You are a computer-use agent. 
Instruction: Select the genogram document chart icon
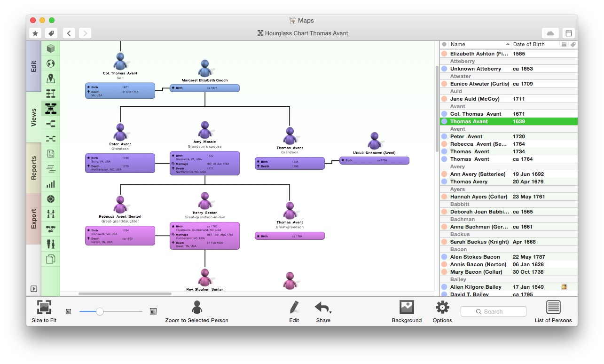coord(51,153)
